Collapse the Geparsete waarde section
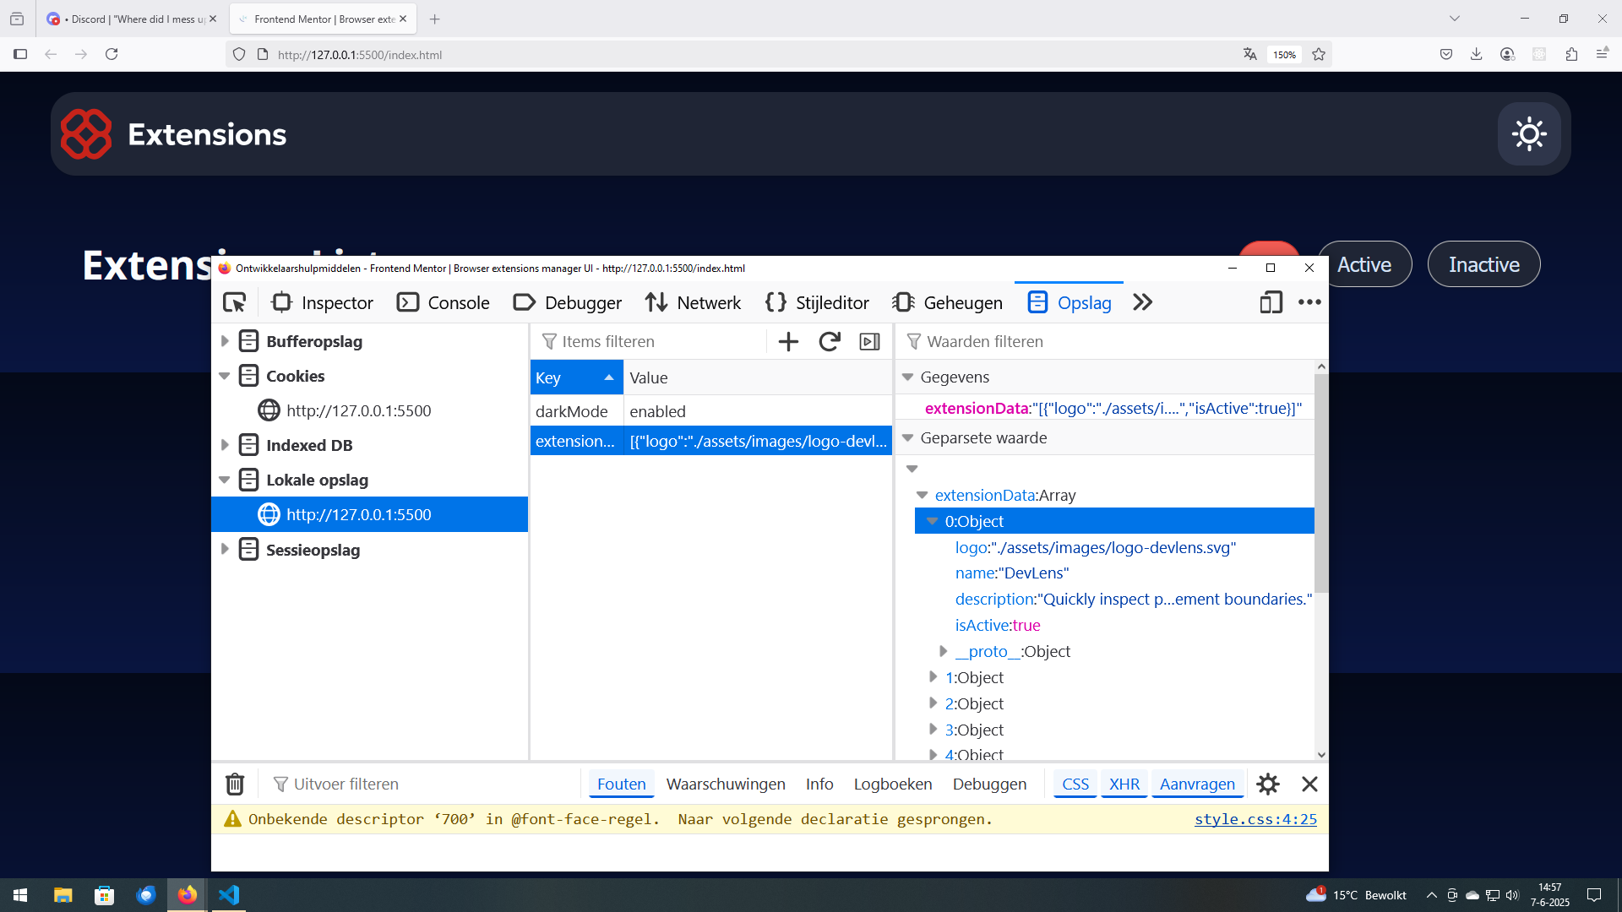This screenshot has width=1622, height=912. (x=908, y=437)
